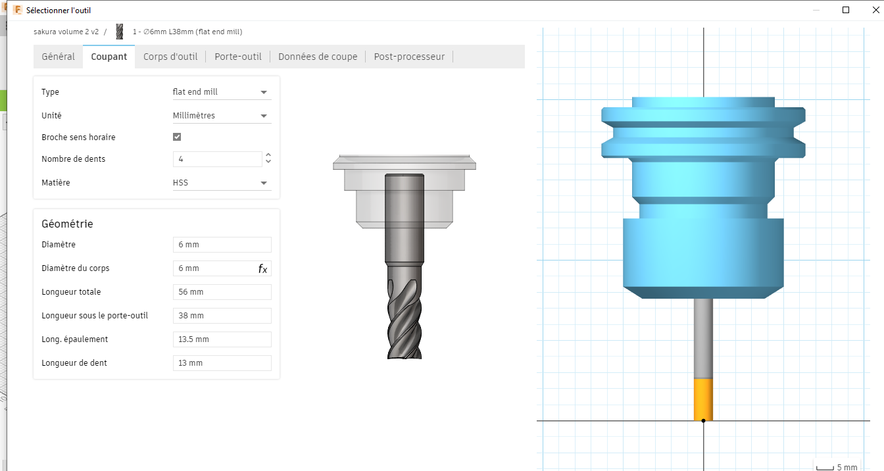Click the end mill preview image
This screenshot has width=884, height=471.
(404, 257)
